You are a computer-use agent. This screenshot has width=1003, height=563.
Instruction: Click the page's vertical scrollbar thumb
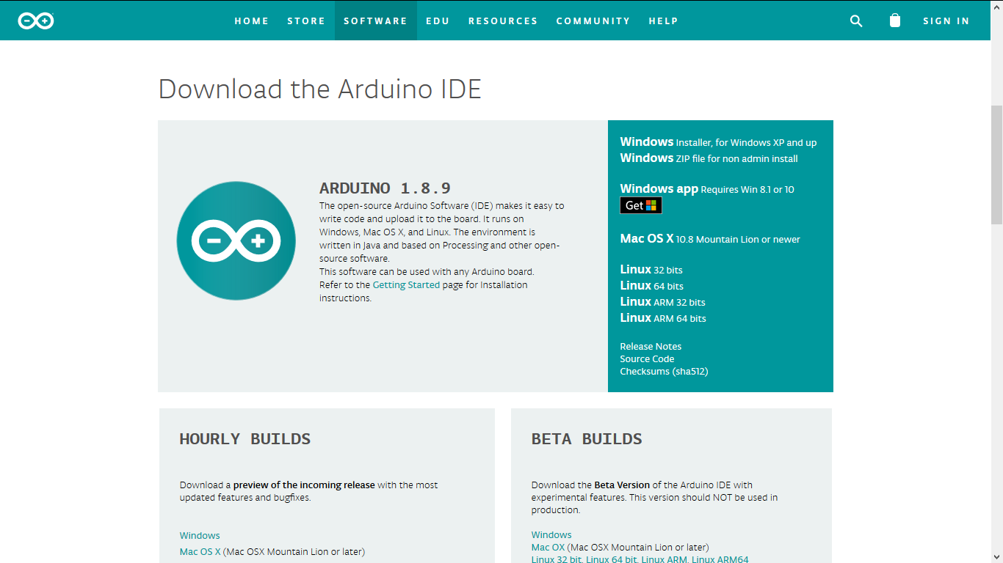click(996, 165)
